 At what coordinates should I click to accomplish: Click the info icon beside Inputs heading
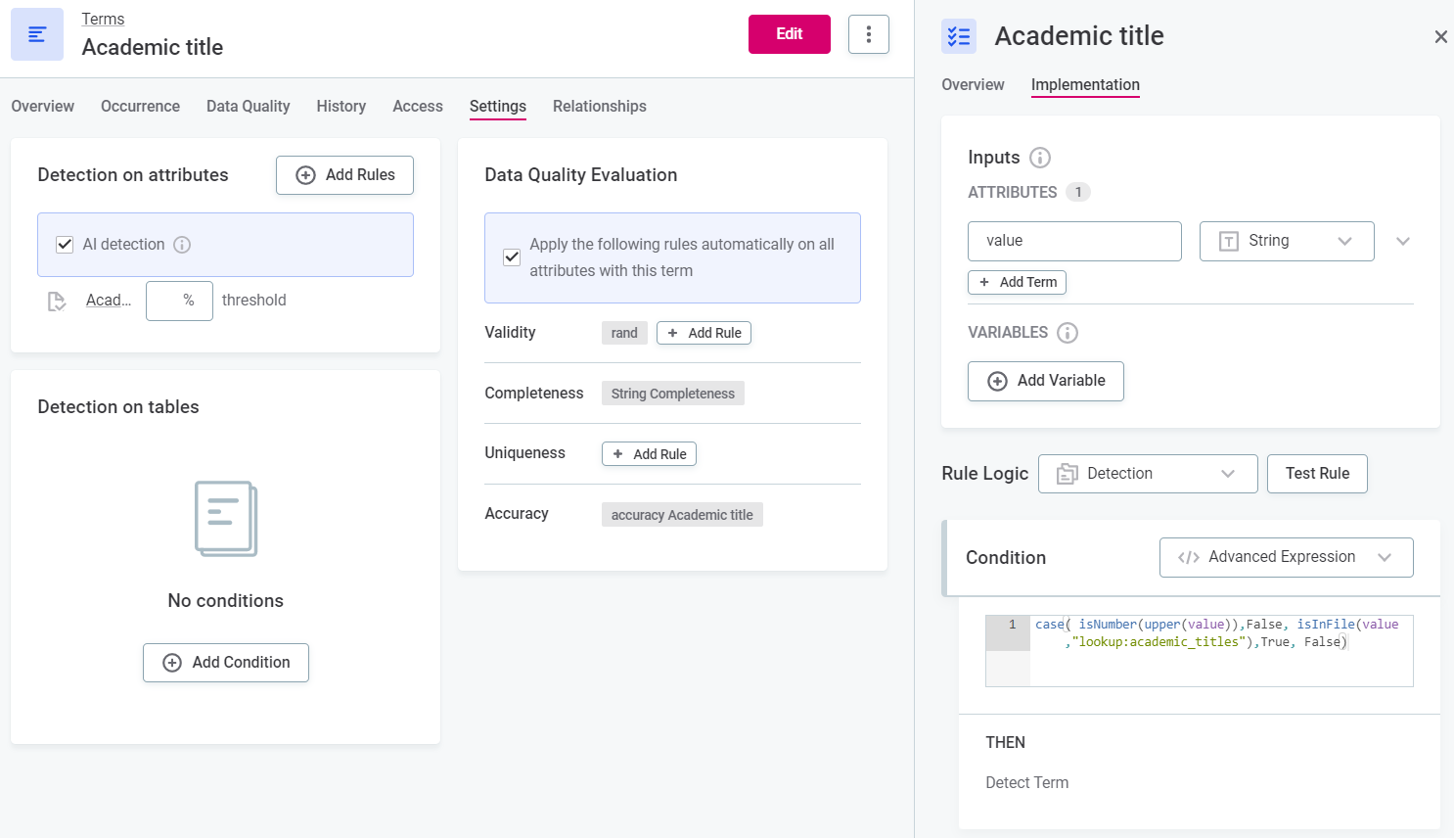click(1040, 158)
